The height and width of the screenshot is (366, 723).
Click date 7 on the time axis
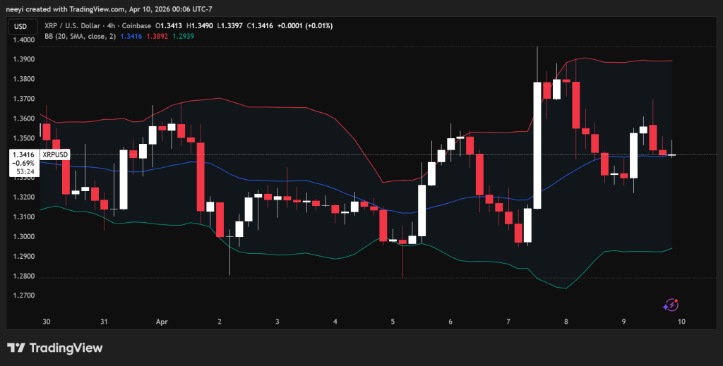coord(508,322)
